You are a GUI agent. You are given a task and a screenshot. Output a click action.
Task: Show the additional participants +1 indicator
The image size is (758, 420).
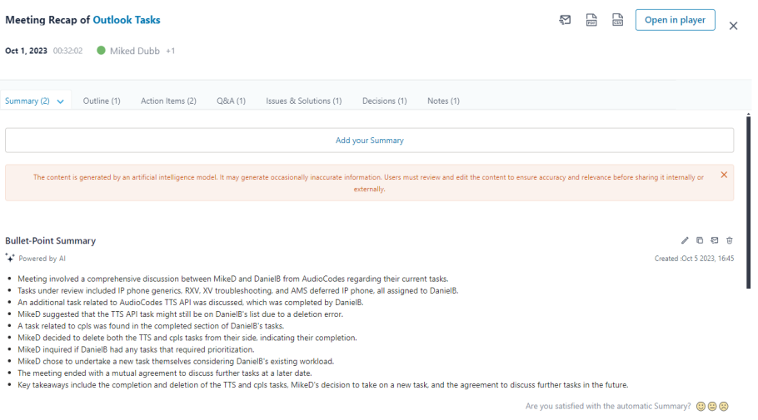click(171, 51)
